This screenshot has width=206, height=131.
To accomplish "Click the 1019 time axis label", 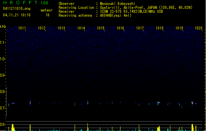I will [179, 28].
